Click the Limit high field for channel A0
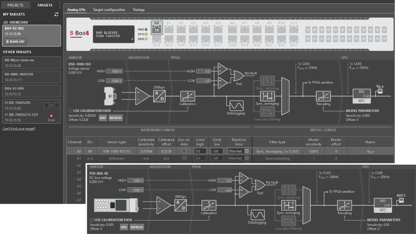Viewport: 416px width, 234px height. point(200,151)
